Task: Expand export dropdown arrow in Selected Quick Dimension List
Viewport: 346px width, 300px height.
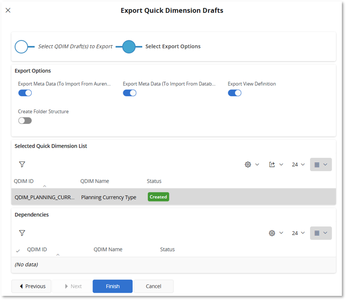Action: click(x=281, y=165)
